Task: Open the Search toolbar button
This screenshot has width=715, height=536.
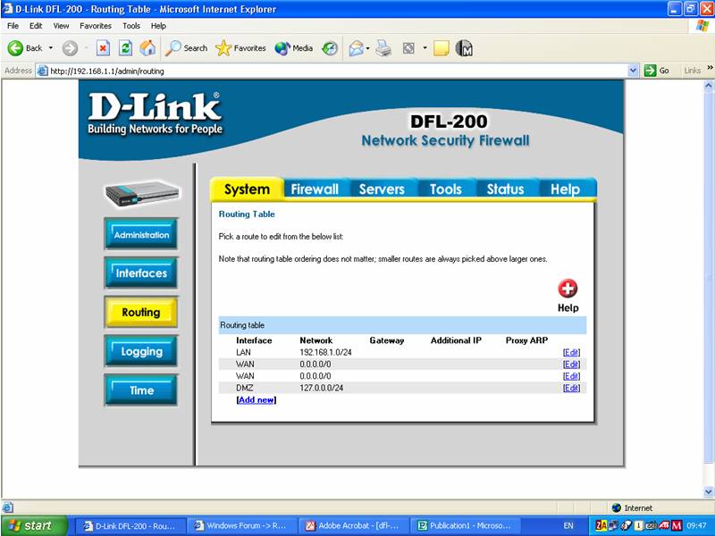Action: 186,48
